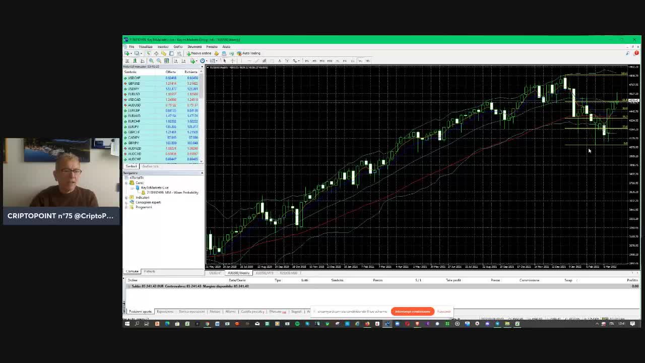Expand the Consiglieri esperti tree node
645x363 pixels.
pos(126,202)
